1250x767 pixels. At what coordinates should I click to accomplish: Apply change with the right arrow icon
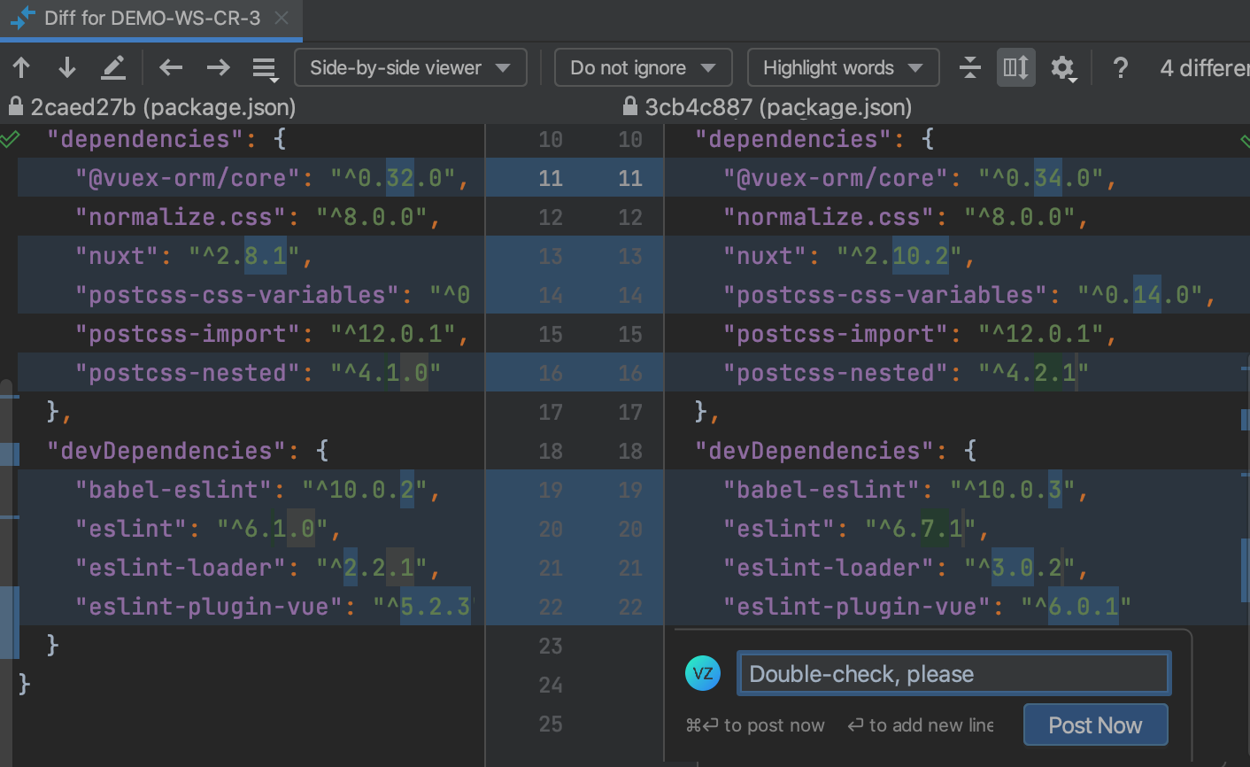pyautogui.click(x=219, y=66)
